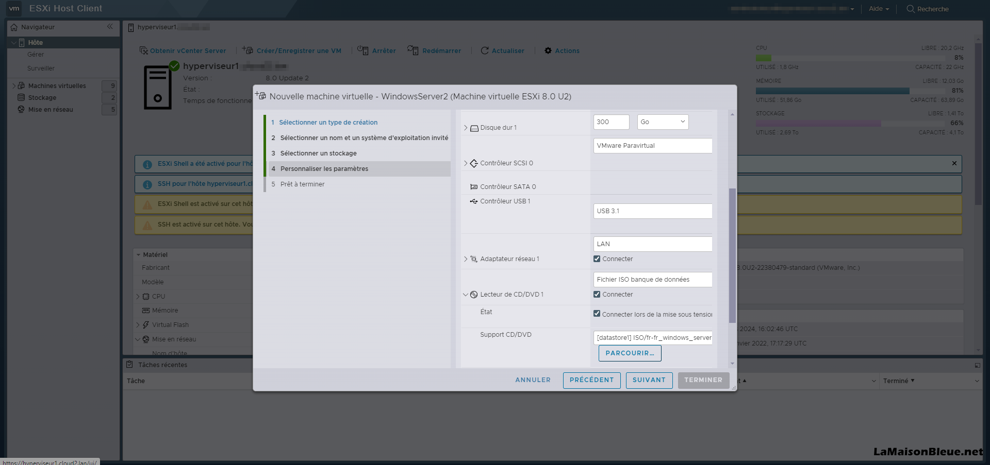Collapse the Lecteur de CD/DVD 1 section
The height and width of the screenshot is (465, 990).
click(x=466, y=295)
